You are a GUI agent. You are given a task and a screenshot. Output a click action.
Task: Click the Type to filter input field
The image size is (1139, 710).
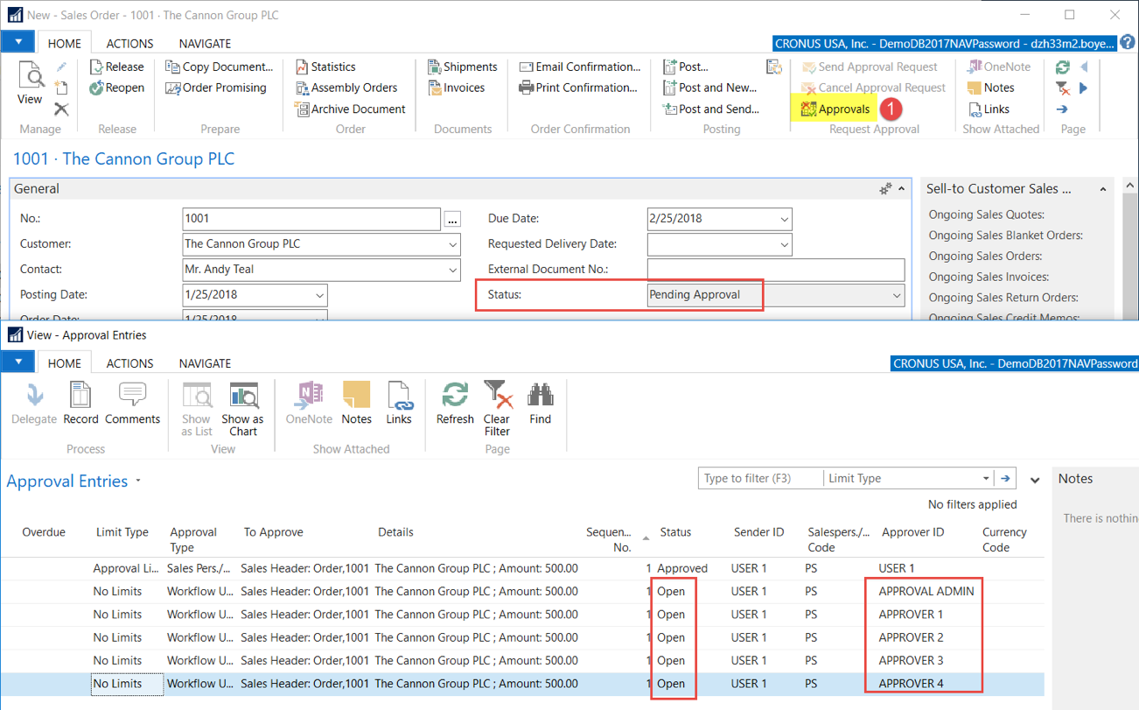pyautogui.click(x=757, y=478)
